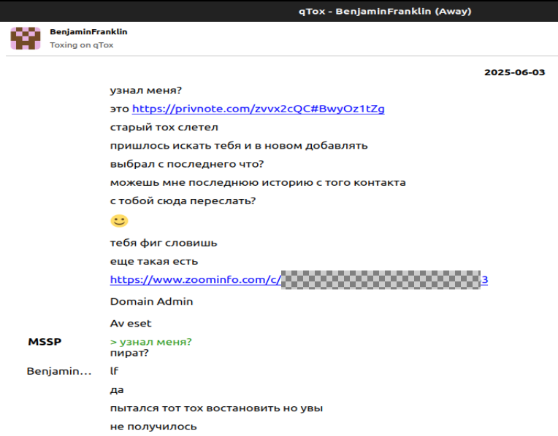This screenshot has width=558, height=436.
Task: Click BenjaminFranklin's pixel avatar image
Action: pos(26,38)
